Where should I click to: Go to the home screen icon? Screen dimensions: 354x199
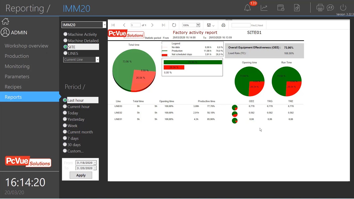click(x=5, y=21)
